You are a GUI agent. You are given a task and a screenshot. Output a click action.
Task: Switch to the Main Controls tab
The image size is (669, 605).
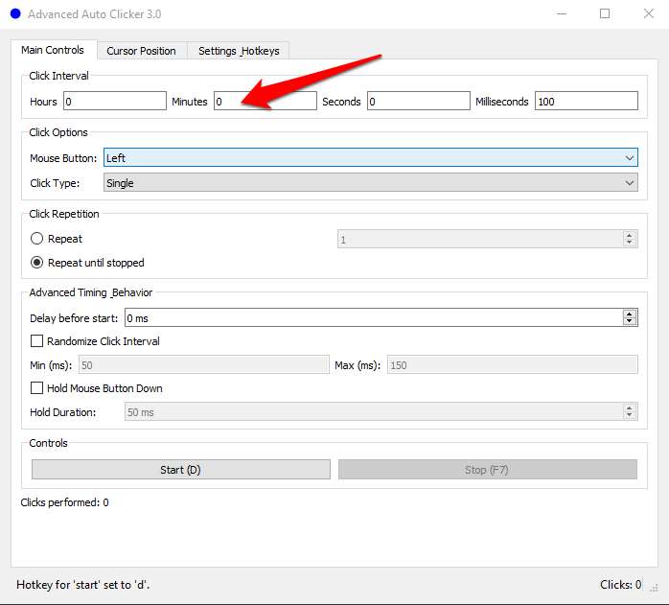click(53, 50)
